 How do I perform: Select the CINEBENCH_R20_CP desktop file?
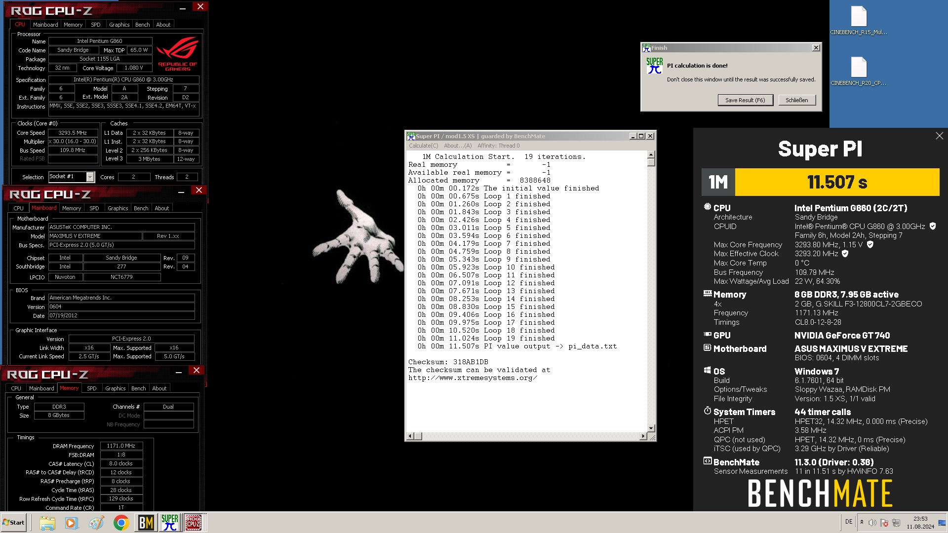tap(859, 71)
